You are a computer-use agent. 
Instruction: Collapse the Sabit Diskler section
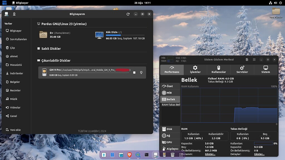[x=38, y=49]
